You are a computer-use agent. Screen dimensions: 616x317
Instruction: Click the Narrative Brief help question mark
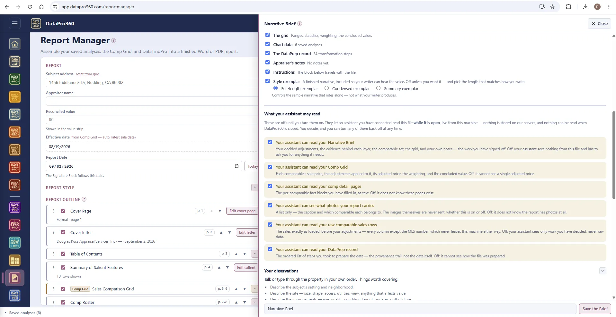tap(299, 23)
